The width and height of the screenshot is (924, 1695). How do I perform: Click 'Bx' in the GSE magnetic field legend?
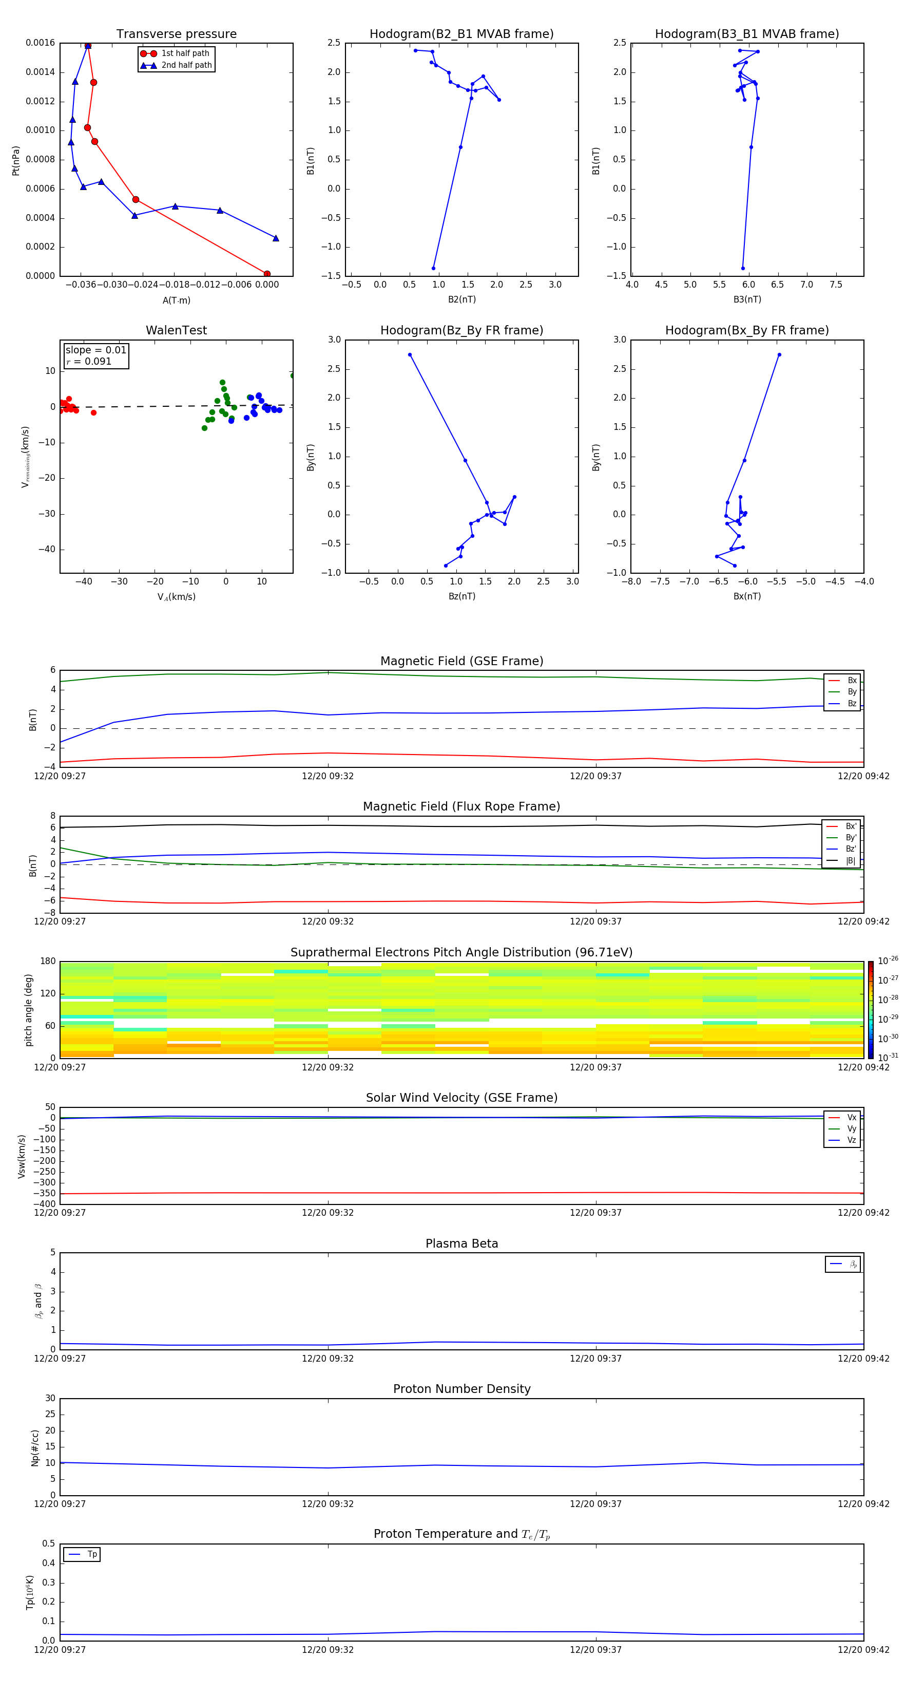(852, 681)
